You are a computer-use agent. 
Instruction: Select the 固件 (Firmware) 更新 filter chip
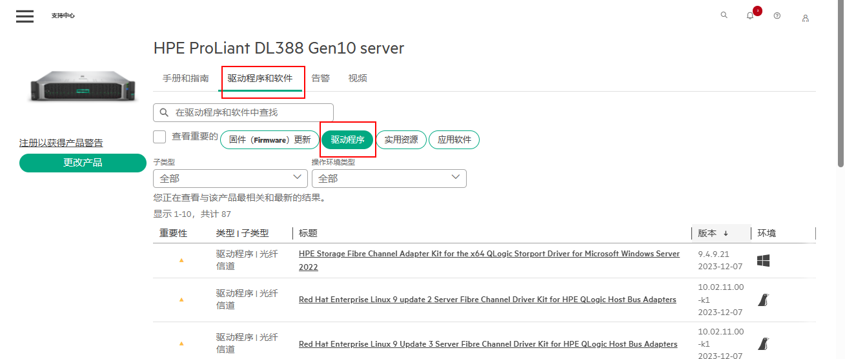(x=270, y=140)
